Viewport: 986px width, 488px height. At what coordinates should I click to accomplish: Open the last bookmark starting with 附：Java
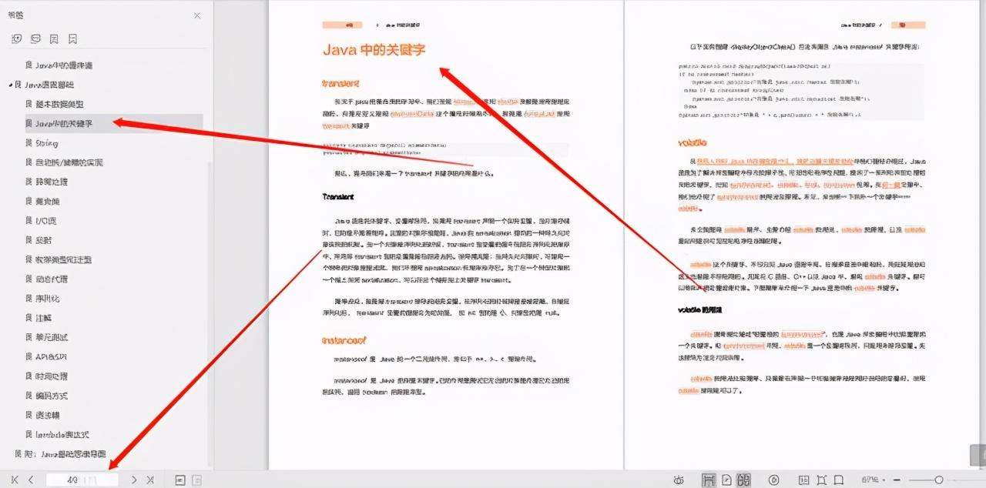pyautogui.click(x=65, y=454)
